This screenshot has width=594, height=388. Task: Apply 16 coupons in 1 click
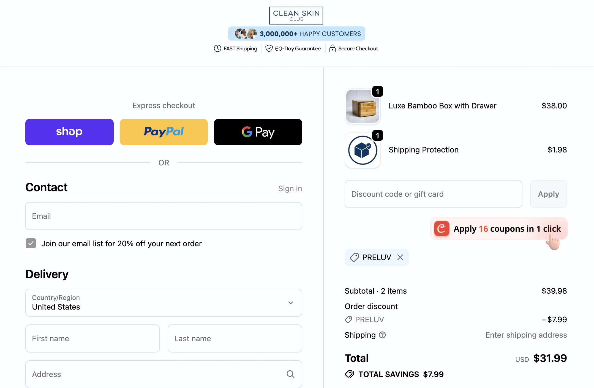[x=499, y=228]
